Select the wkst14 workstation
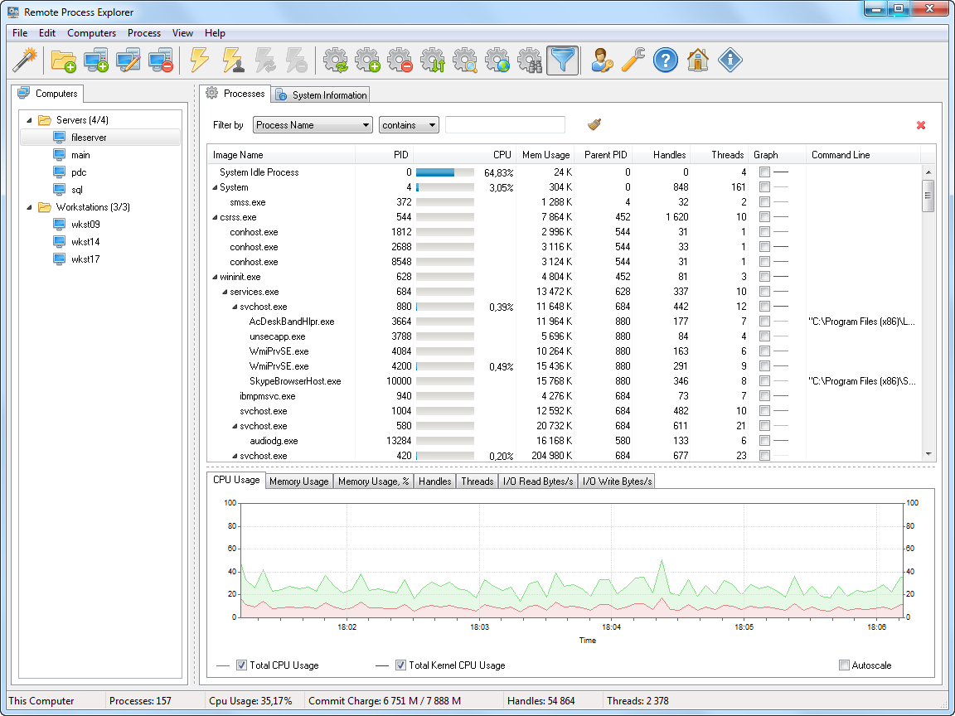 [x=85, y=242]
